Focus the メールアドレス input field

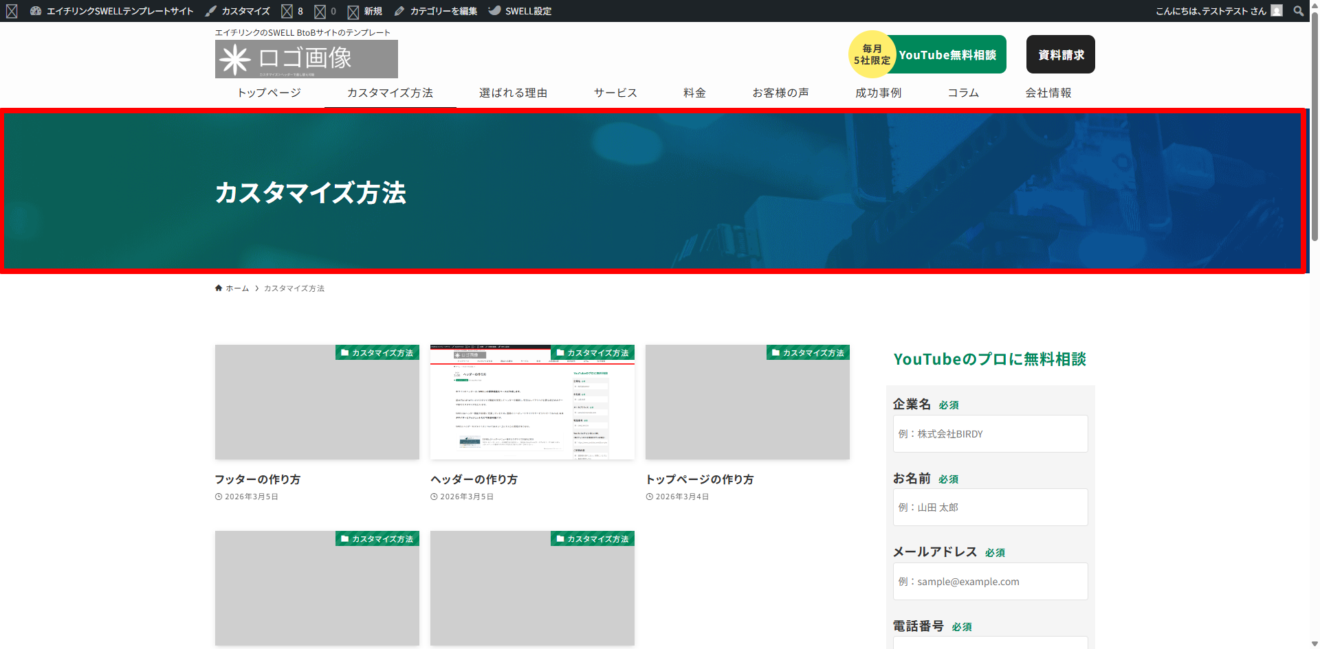990,582
